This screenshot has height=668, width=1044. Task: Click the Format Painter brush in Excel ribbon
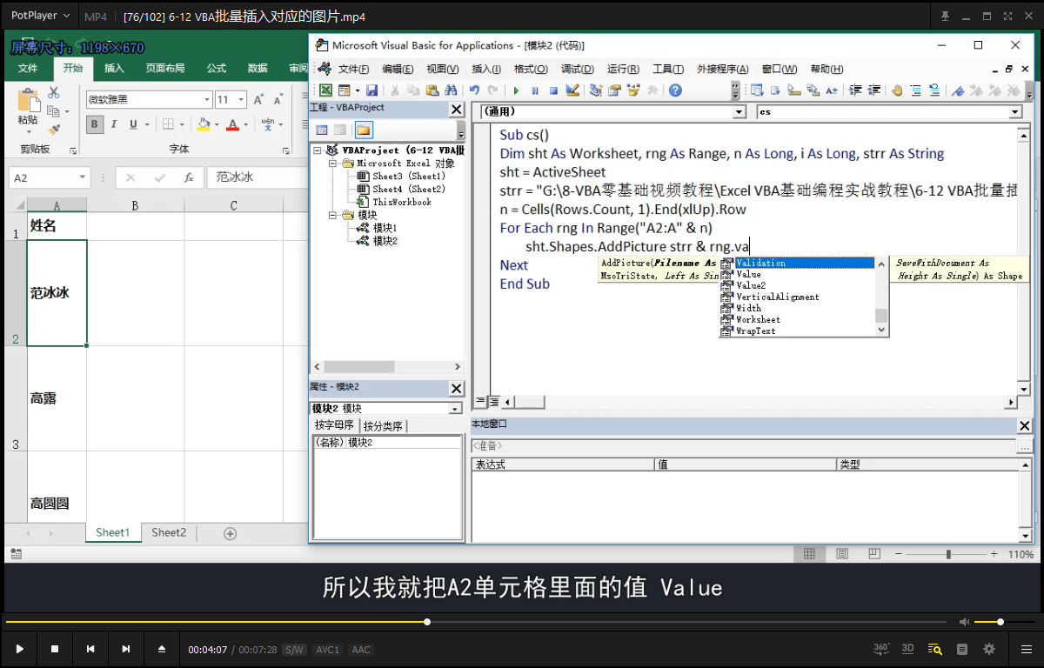coord(54,130)
